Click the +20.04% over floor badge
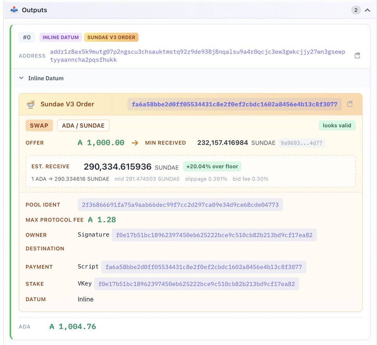 [x=212, y=167]
